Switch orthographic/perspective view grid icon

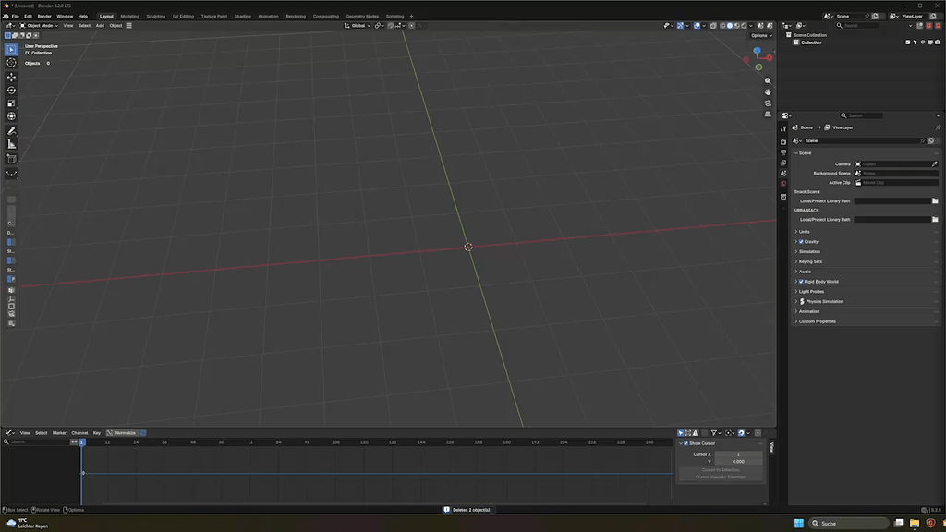(x=768, y=114)
